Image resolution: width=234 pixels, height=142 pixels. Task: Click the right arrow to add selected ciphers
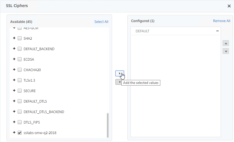(119, 73)
